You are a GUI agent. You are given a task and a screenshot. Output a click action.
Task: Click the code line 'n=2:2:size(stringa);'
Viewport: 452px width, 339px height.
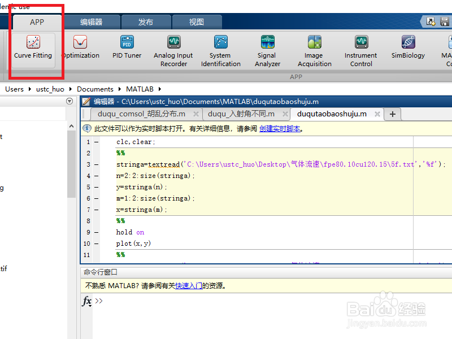[x=155, y=176]
